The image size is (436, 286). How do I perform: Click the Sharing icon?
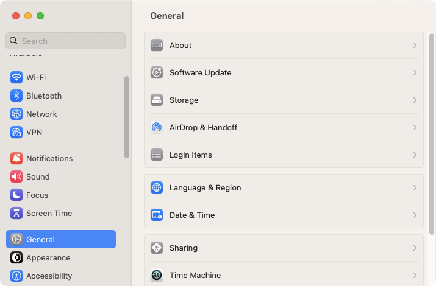point(157,248)
